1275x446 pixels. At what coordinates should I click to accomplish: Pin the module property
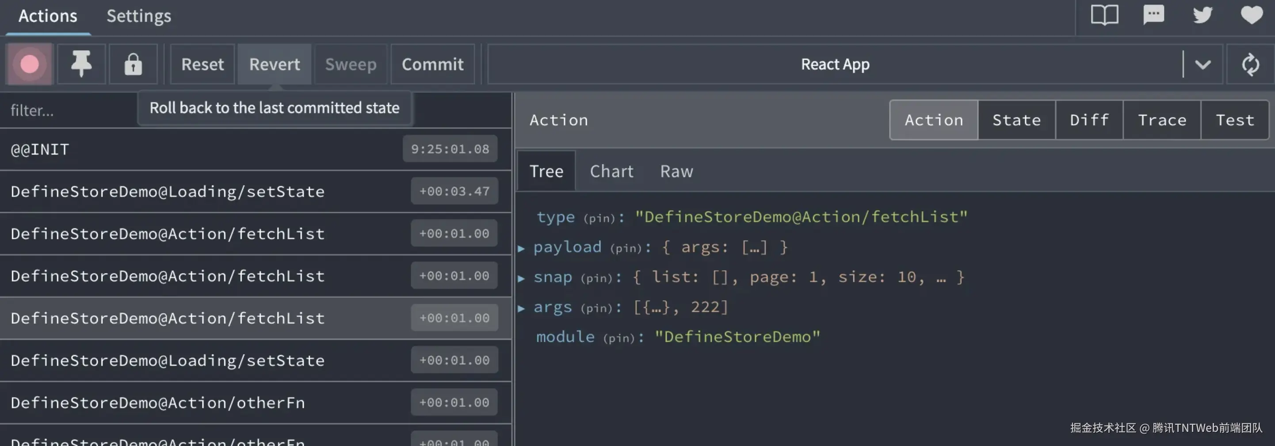point(618,338)
